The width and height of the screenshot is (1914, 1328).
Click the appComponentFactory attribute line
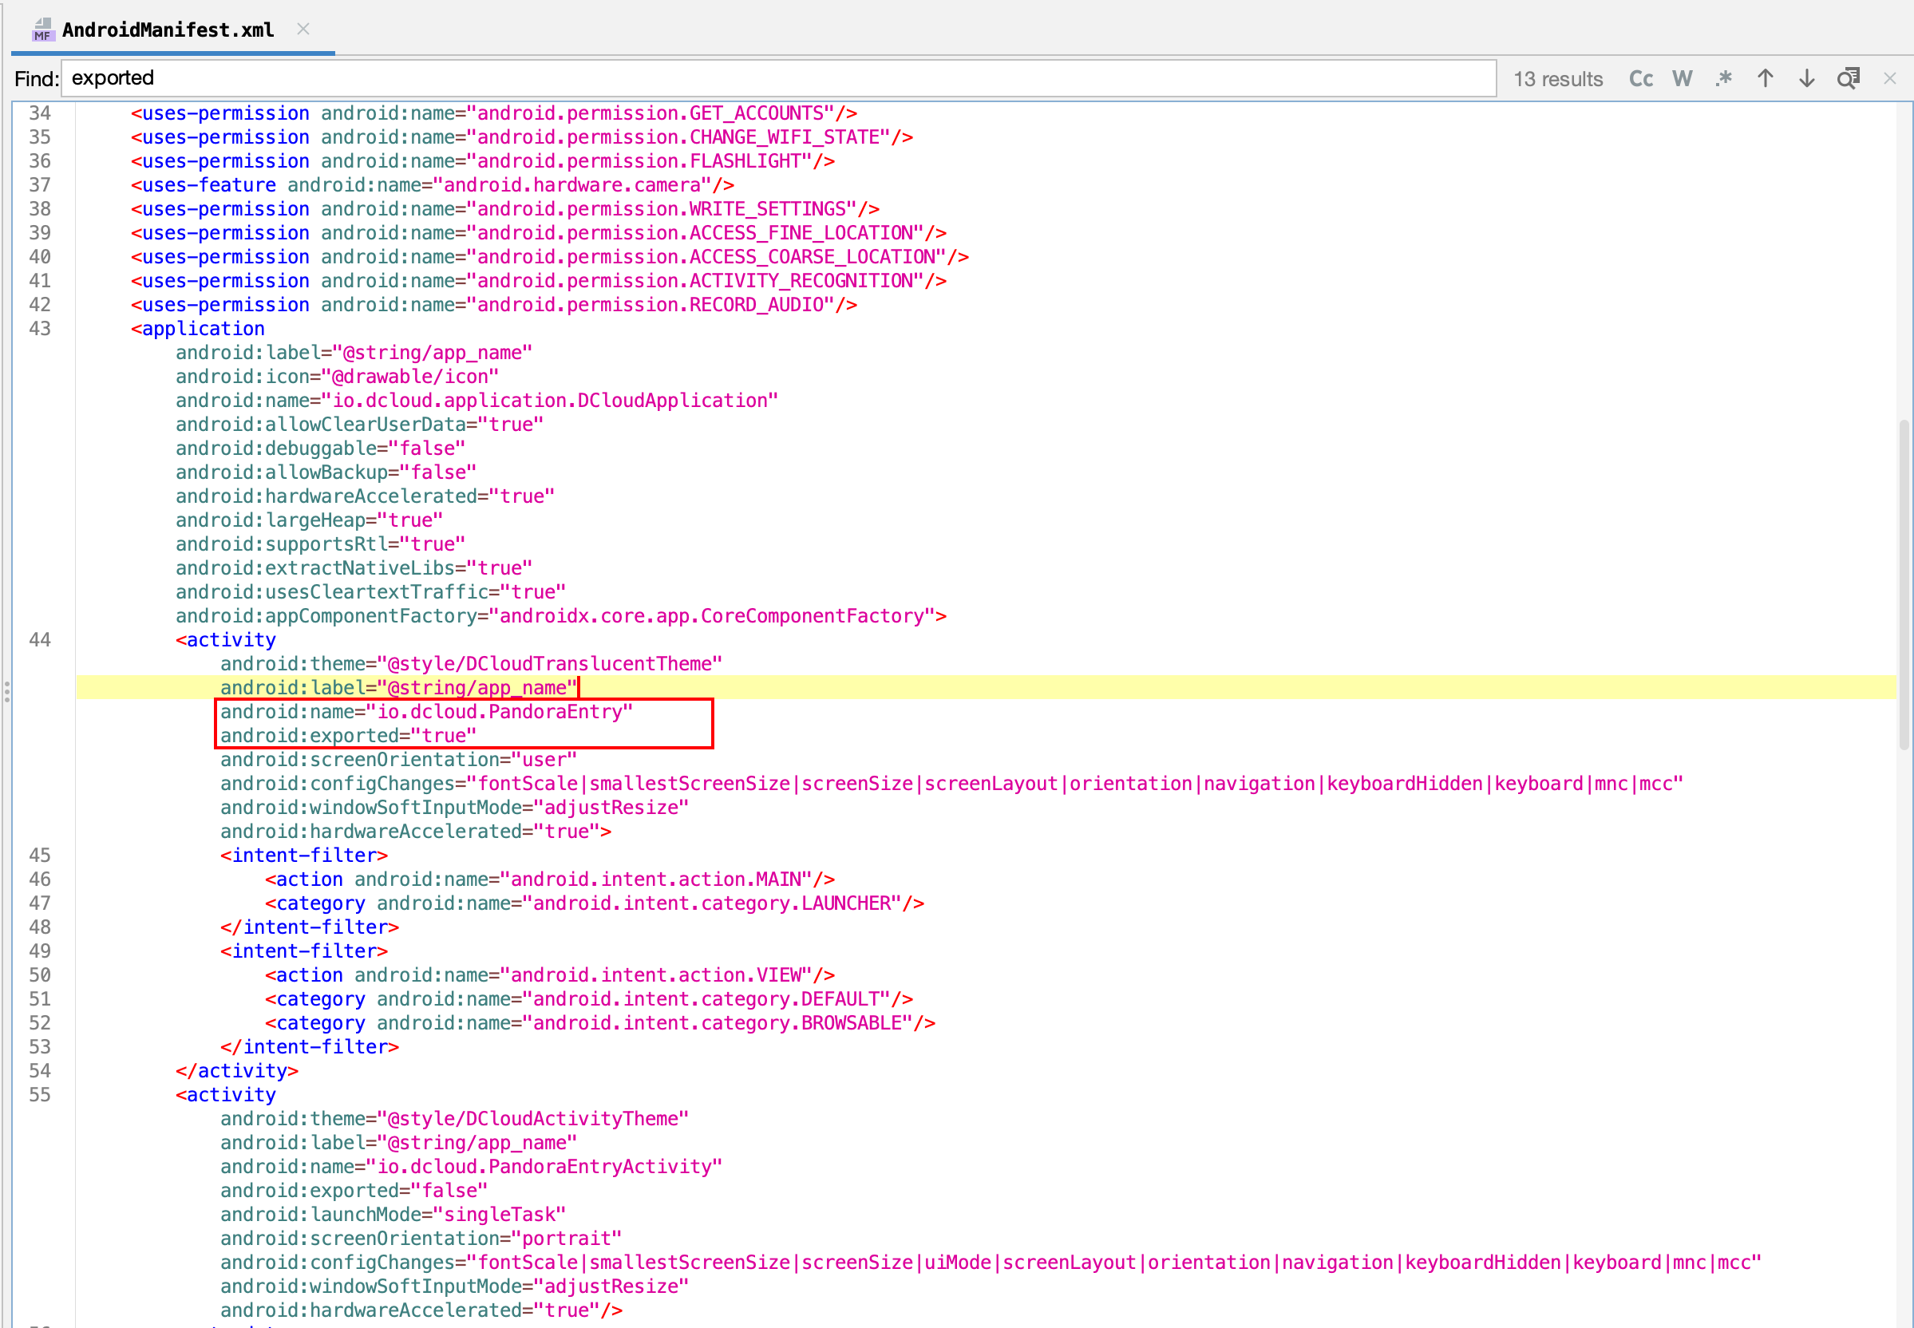click(561, 617)
